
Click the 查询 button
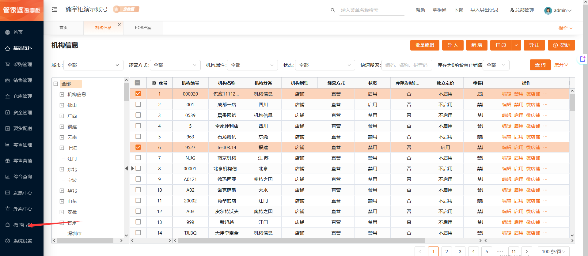click(540, 65)
